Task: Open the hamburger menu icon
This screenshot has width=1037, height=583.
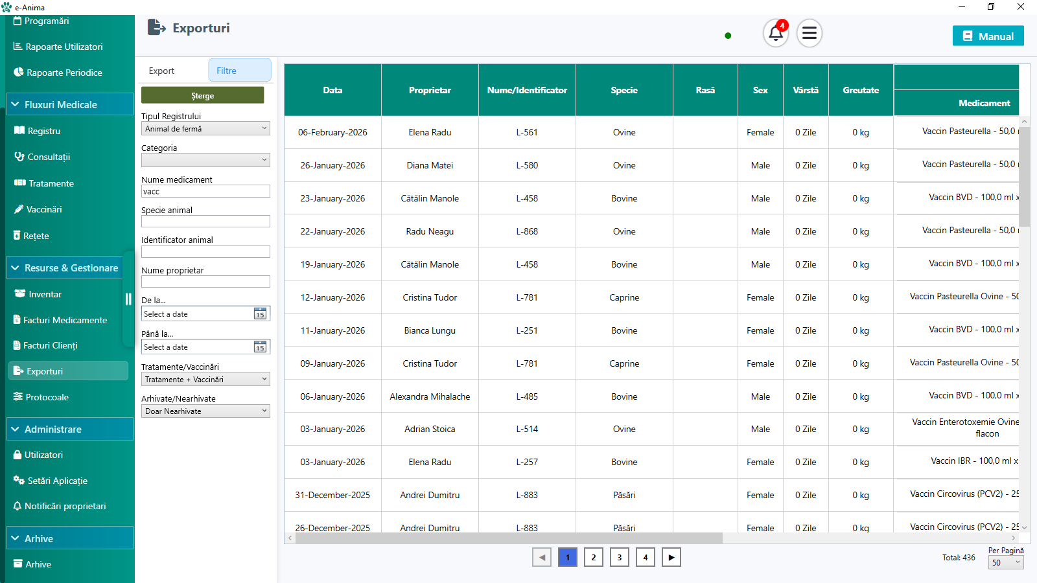Action: point(810,33)
